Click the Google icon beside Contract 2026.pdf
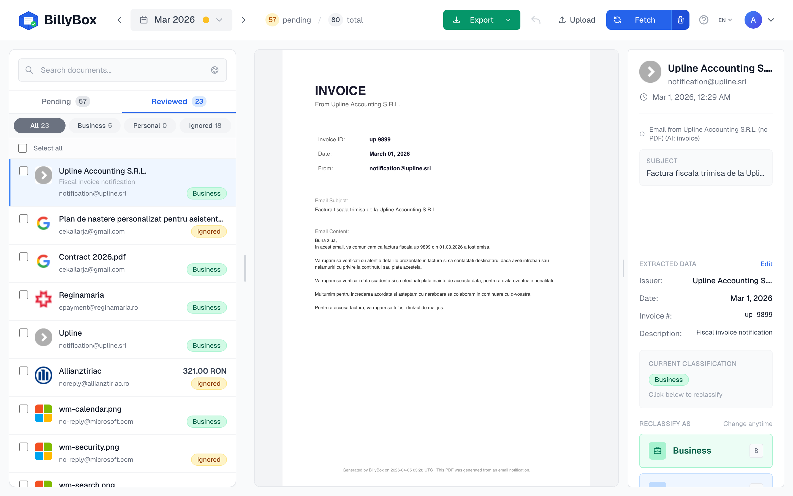 click(x=43, y=261)
